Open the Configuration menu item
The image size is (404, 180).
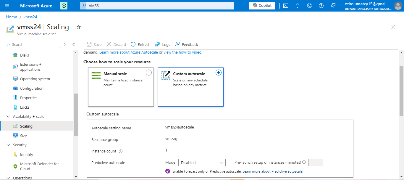(32, 88)
